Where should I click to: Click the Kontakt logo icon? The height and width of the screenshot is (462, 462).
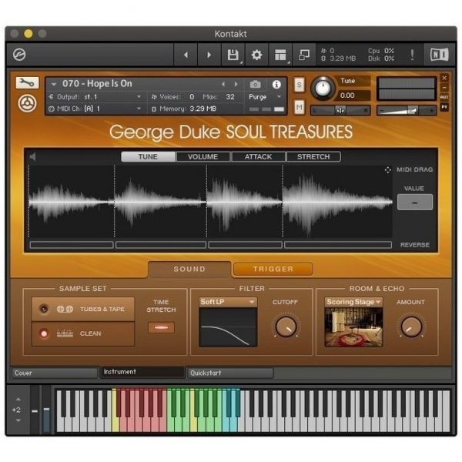tap(19, 55)
